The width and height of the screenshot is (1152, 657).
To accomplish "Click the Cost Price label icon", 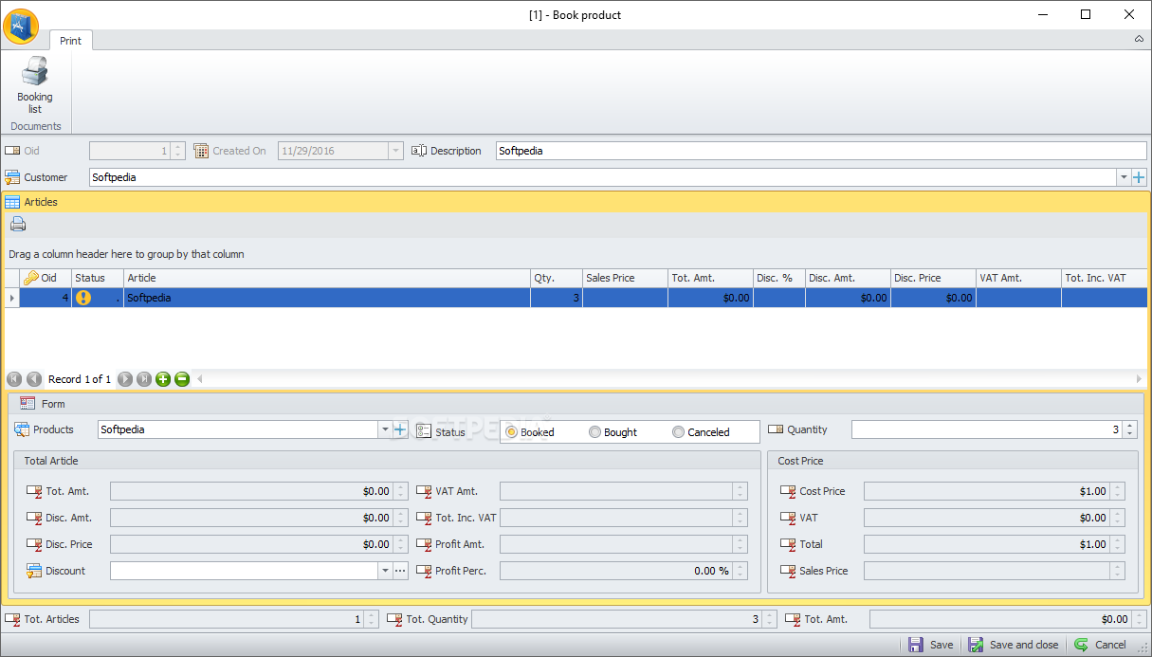I will point(788,491).
